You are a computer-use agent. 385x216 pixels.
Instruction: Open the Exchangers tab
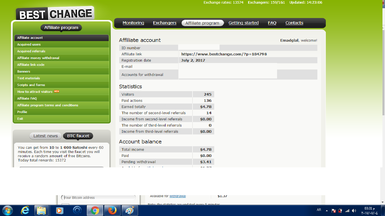tap(165, 23)
